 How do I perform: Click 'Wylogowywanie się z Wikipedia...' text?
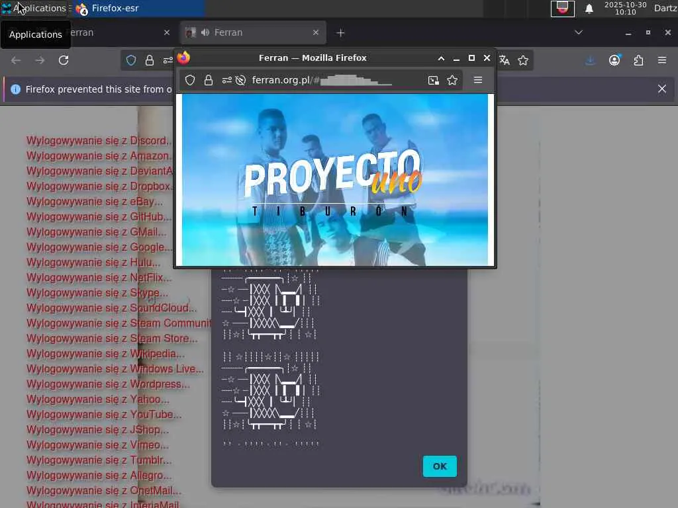[105, 354]
